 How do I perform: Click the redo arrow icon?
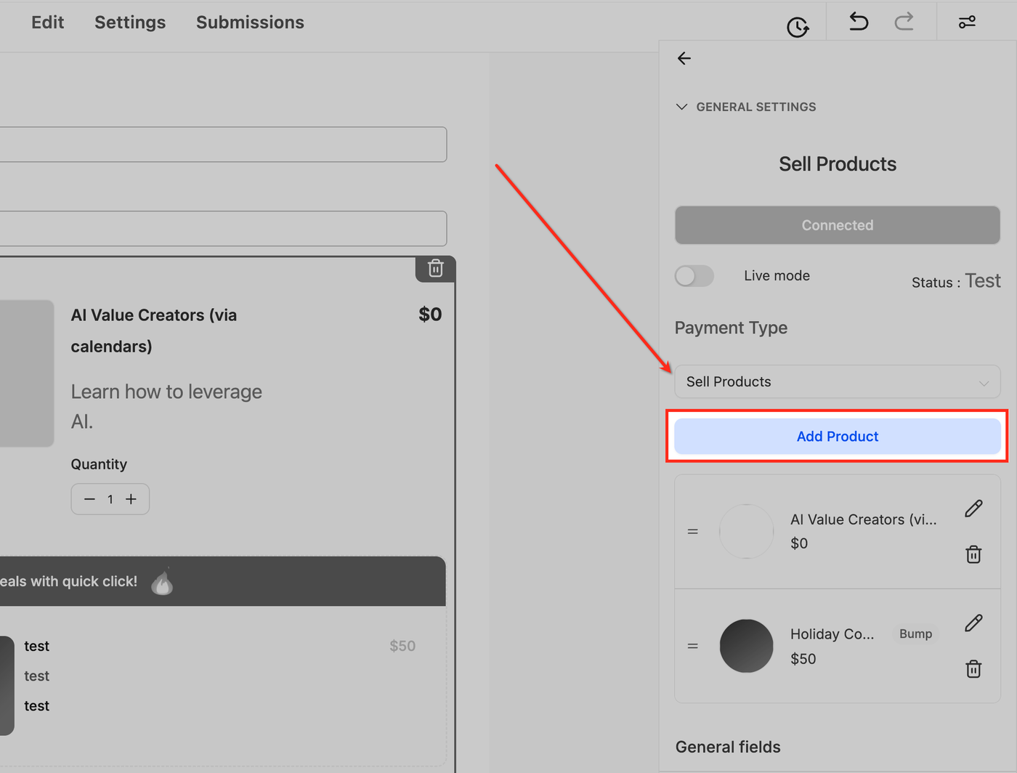pos(904,22)
